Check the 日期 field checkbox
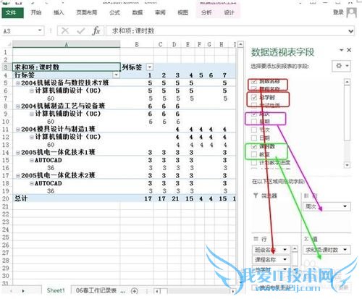The width and height of the screenshot is (362, 299). pyautogui.click(x=254, y=138)
